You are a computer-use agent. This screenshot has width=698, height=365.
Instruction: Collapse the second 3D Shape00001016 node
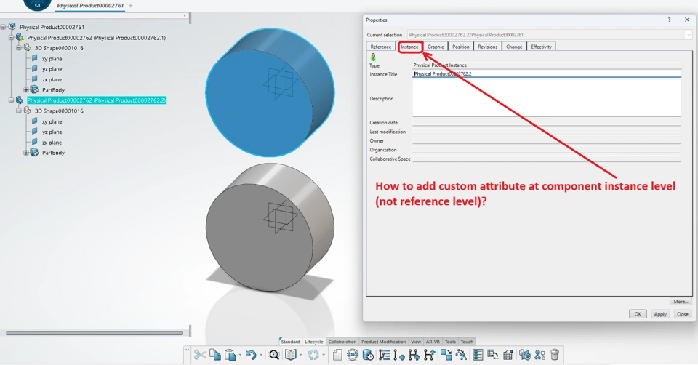coord(19,111)
